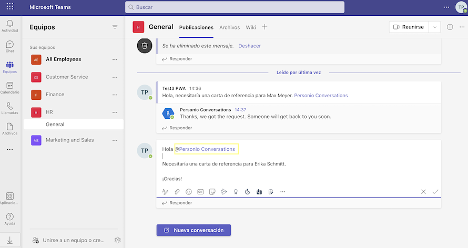Click the approvals loop icon in the composer

click(248, 192)
